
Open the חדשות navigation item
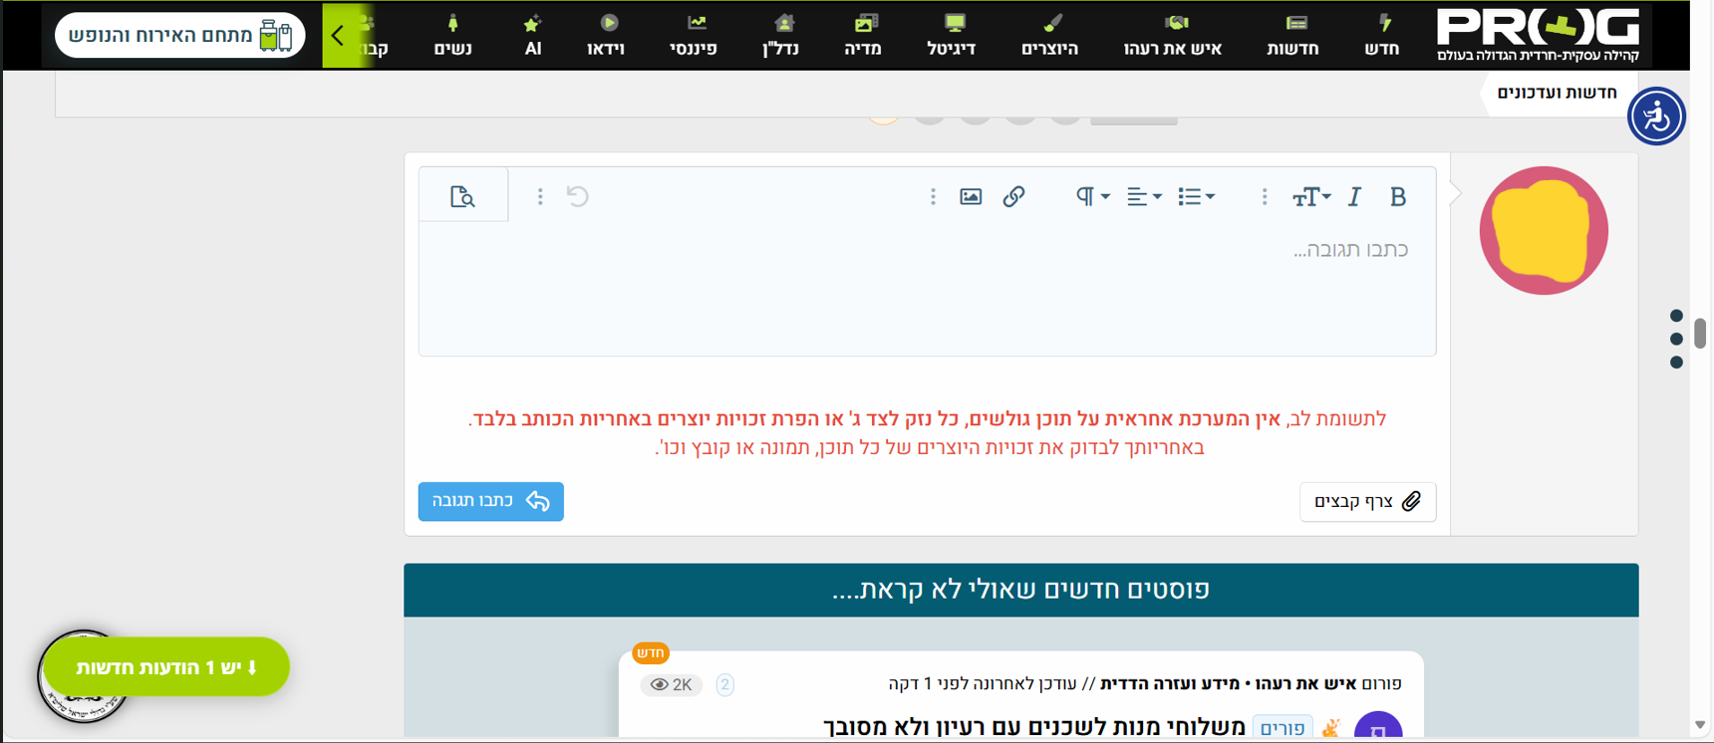click(1293, 35)
